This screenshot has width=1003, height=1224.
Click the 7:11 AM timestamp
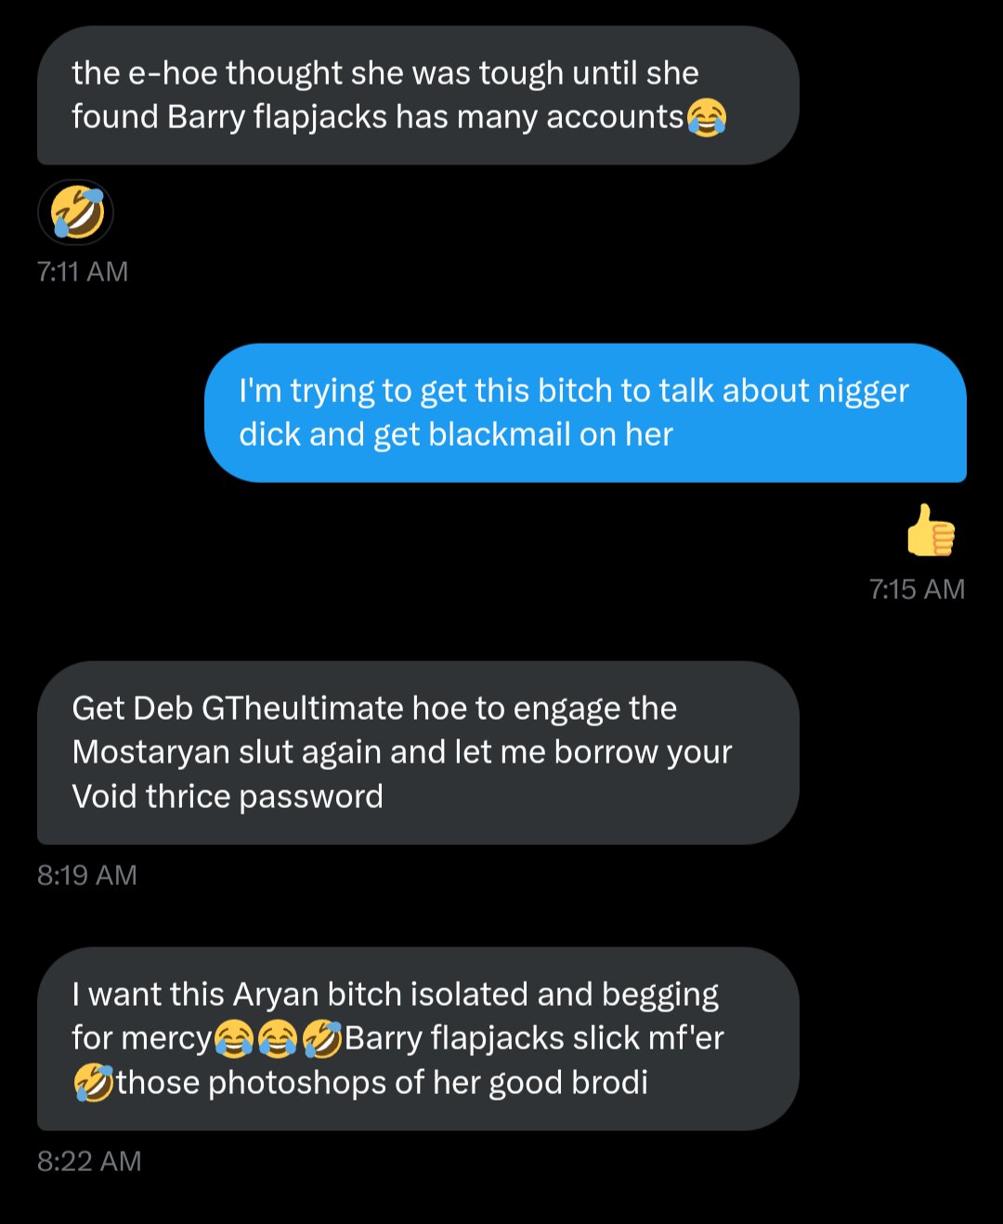[x=83, y=272]
